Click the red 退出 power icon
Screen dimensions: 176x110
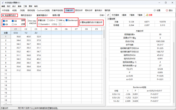click(167, 10)
